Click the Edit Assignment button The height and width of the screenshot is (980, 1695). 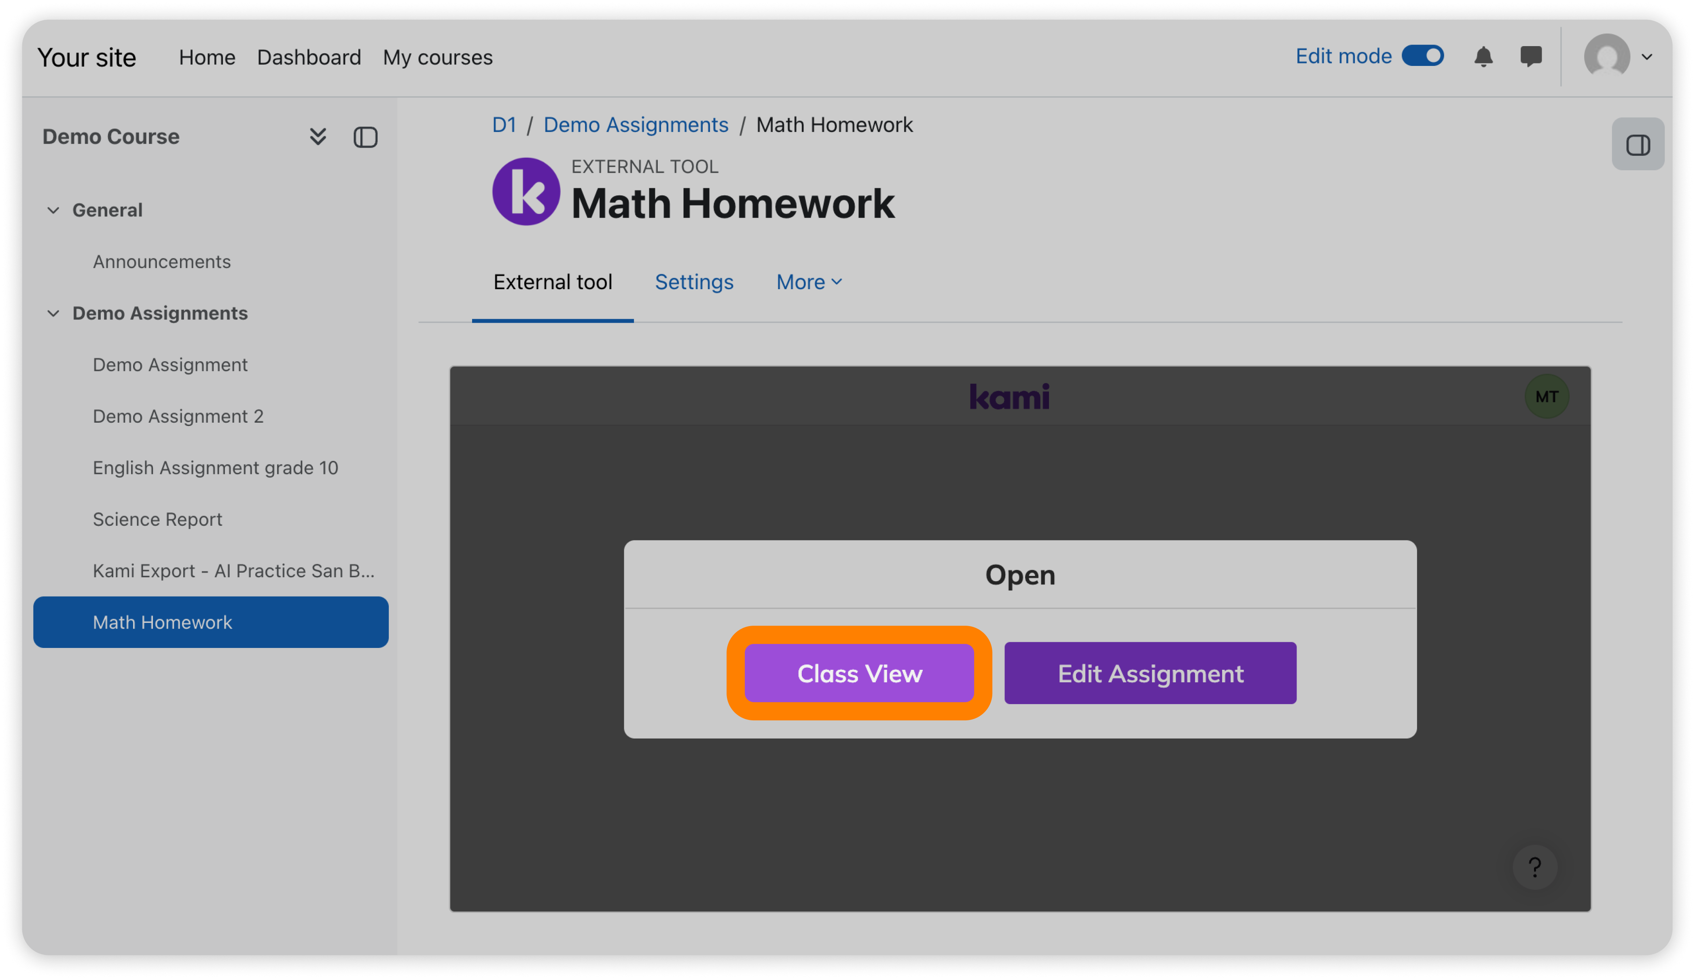1150,673
